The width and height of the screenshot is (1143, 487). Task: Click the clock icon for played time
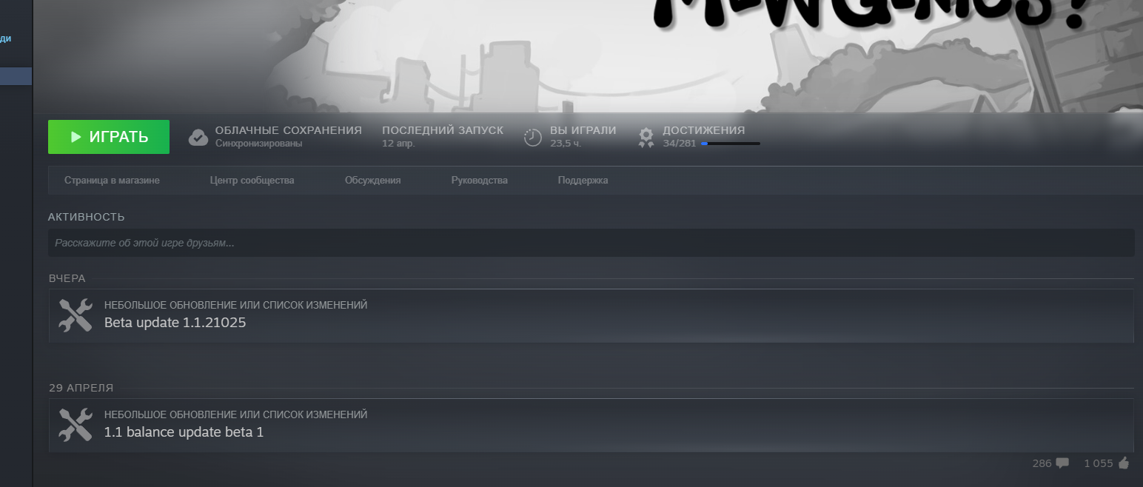click(x=533, y=137)
